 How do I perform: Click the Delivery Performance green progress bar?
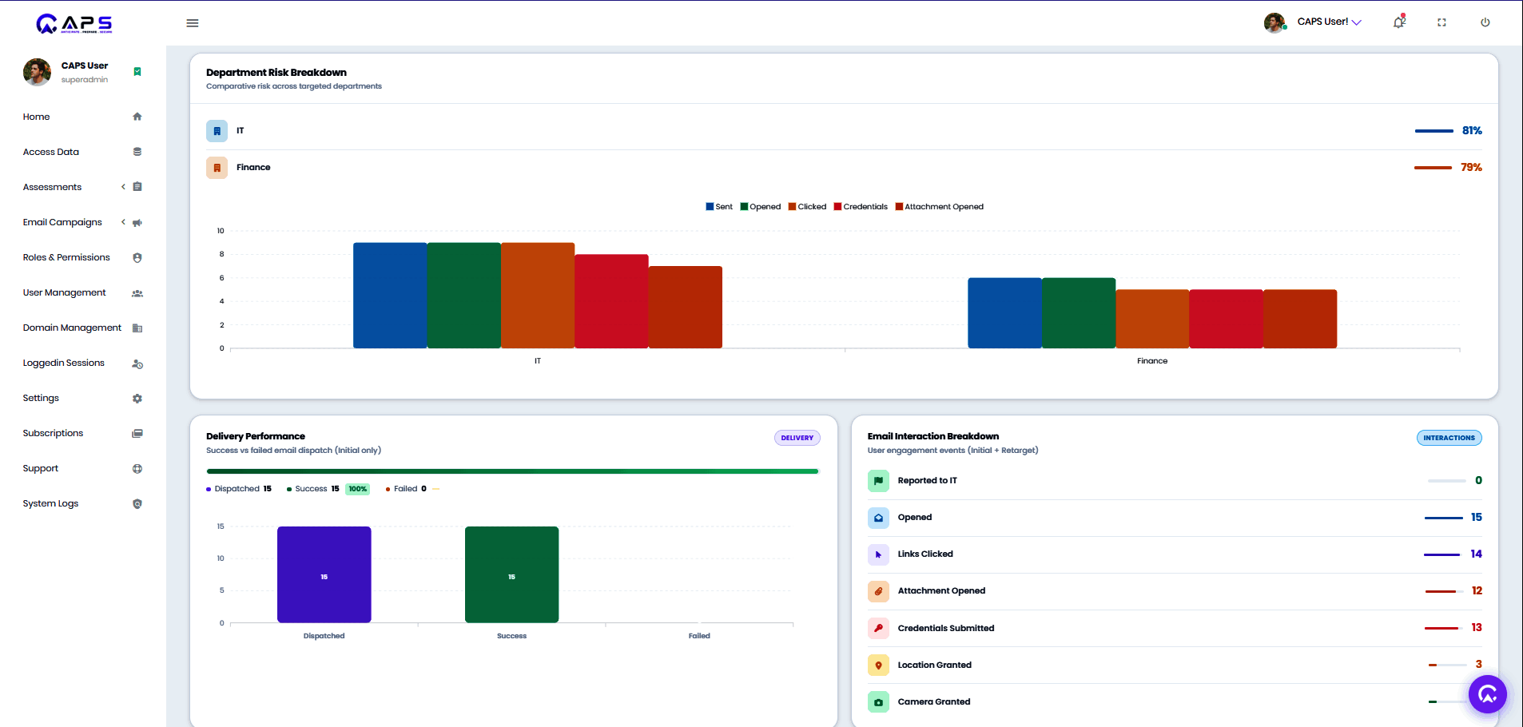coord(513,471)
